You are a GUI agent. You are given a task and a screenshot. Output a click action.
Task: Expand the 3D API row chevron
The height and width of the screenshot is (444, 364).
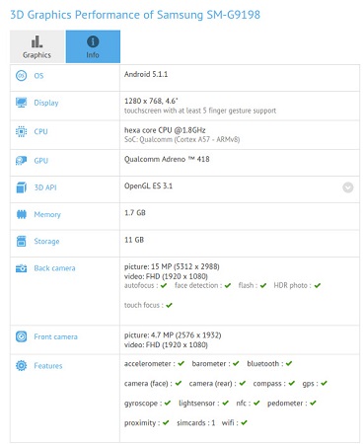(x=348, y=187)
